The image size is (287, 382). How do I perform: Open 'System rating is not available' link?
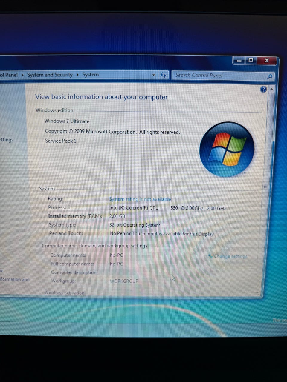(x=140, y=199)
